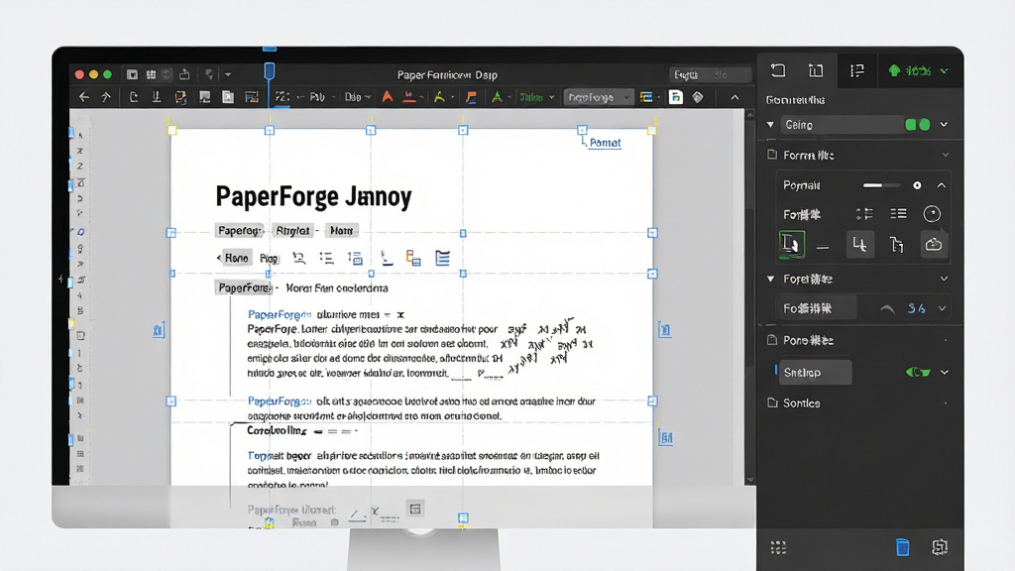Click the radio dot next to Poynait slider
1015x571 pixels.
point(917,185)
